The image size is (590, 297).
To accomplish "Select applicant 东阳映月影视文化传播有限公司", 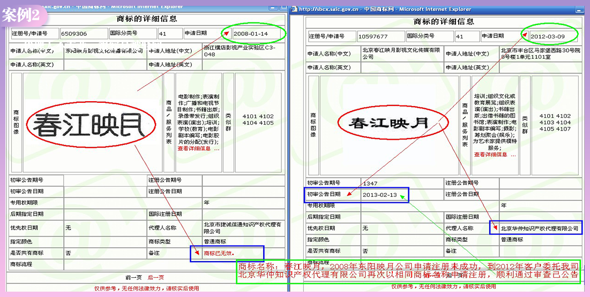I will pyautogui.click(x=104, y=50).
